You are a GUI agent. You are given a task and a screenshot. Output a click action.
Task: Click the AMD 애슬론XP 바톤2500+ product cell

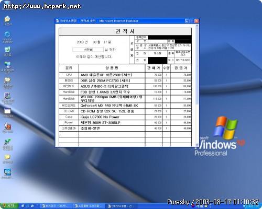[112, 75]
